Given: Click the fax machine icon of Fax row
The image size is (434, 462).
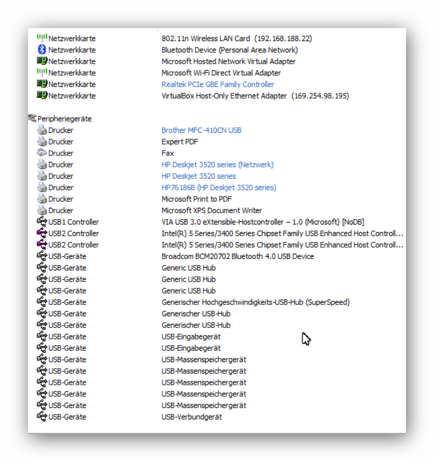Looking at the screenshot, I should pos(42,153).
